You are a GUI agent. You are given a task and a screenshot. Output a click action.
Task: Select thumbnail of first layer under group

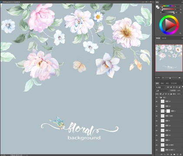(163, 101)
